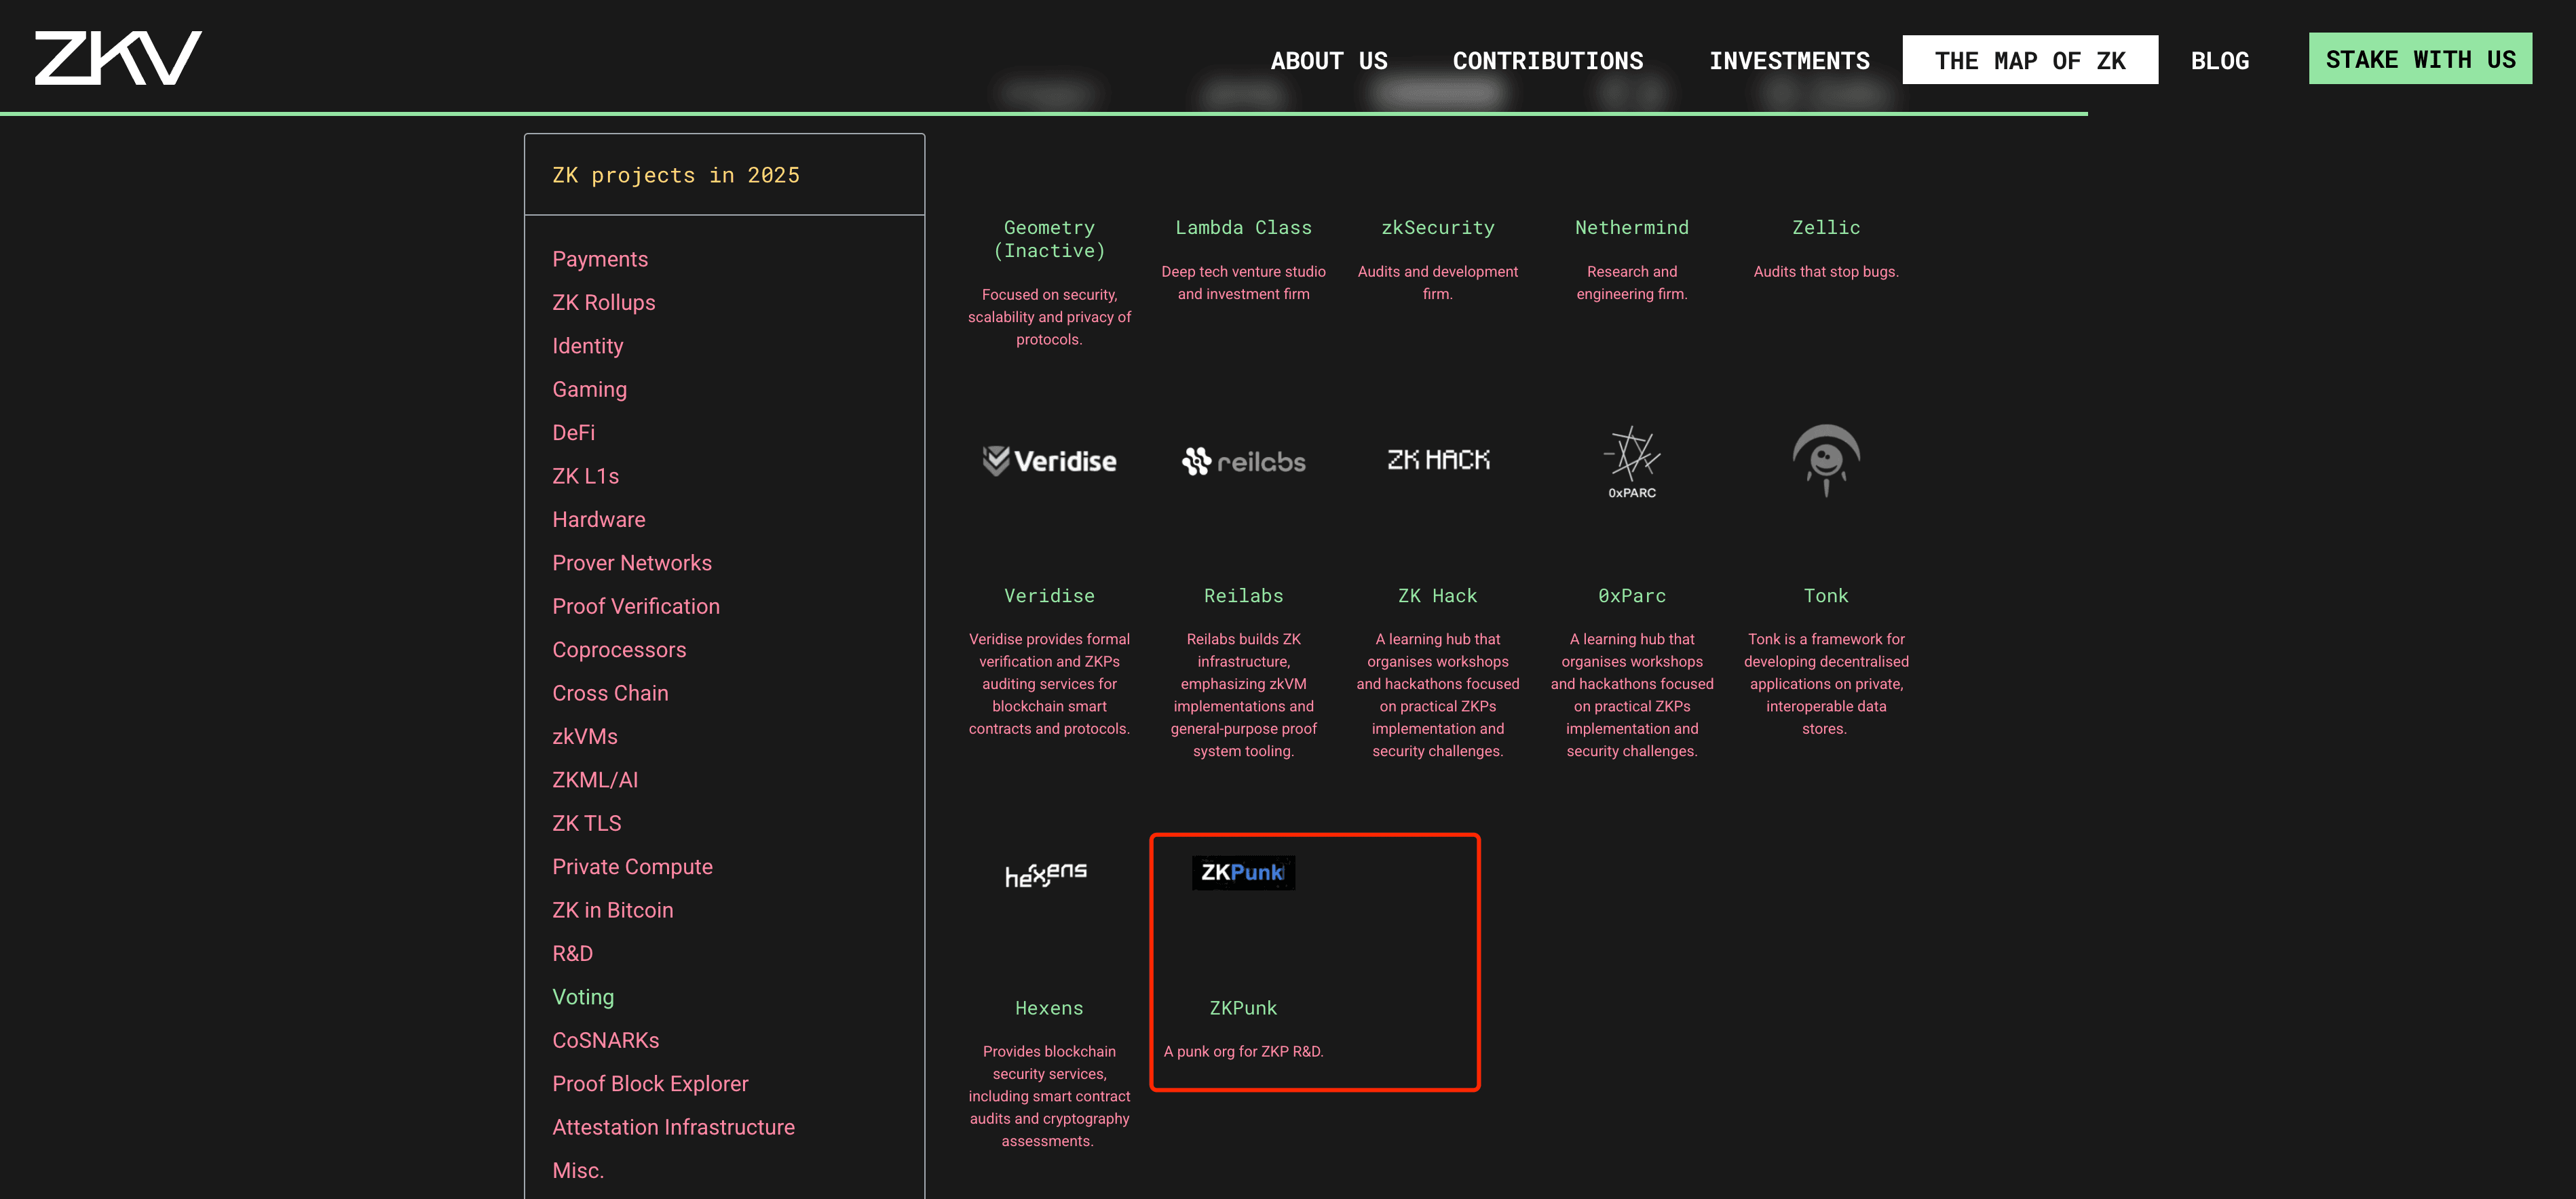Viewport: 2576px width, 1199px height.
Task: Select ZKML/AI category
Action: (x=594, y=781)
